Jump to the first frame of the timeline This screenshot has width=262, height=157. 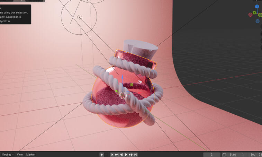pos(112,155)
